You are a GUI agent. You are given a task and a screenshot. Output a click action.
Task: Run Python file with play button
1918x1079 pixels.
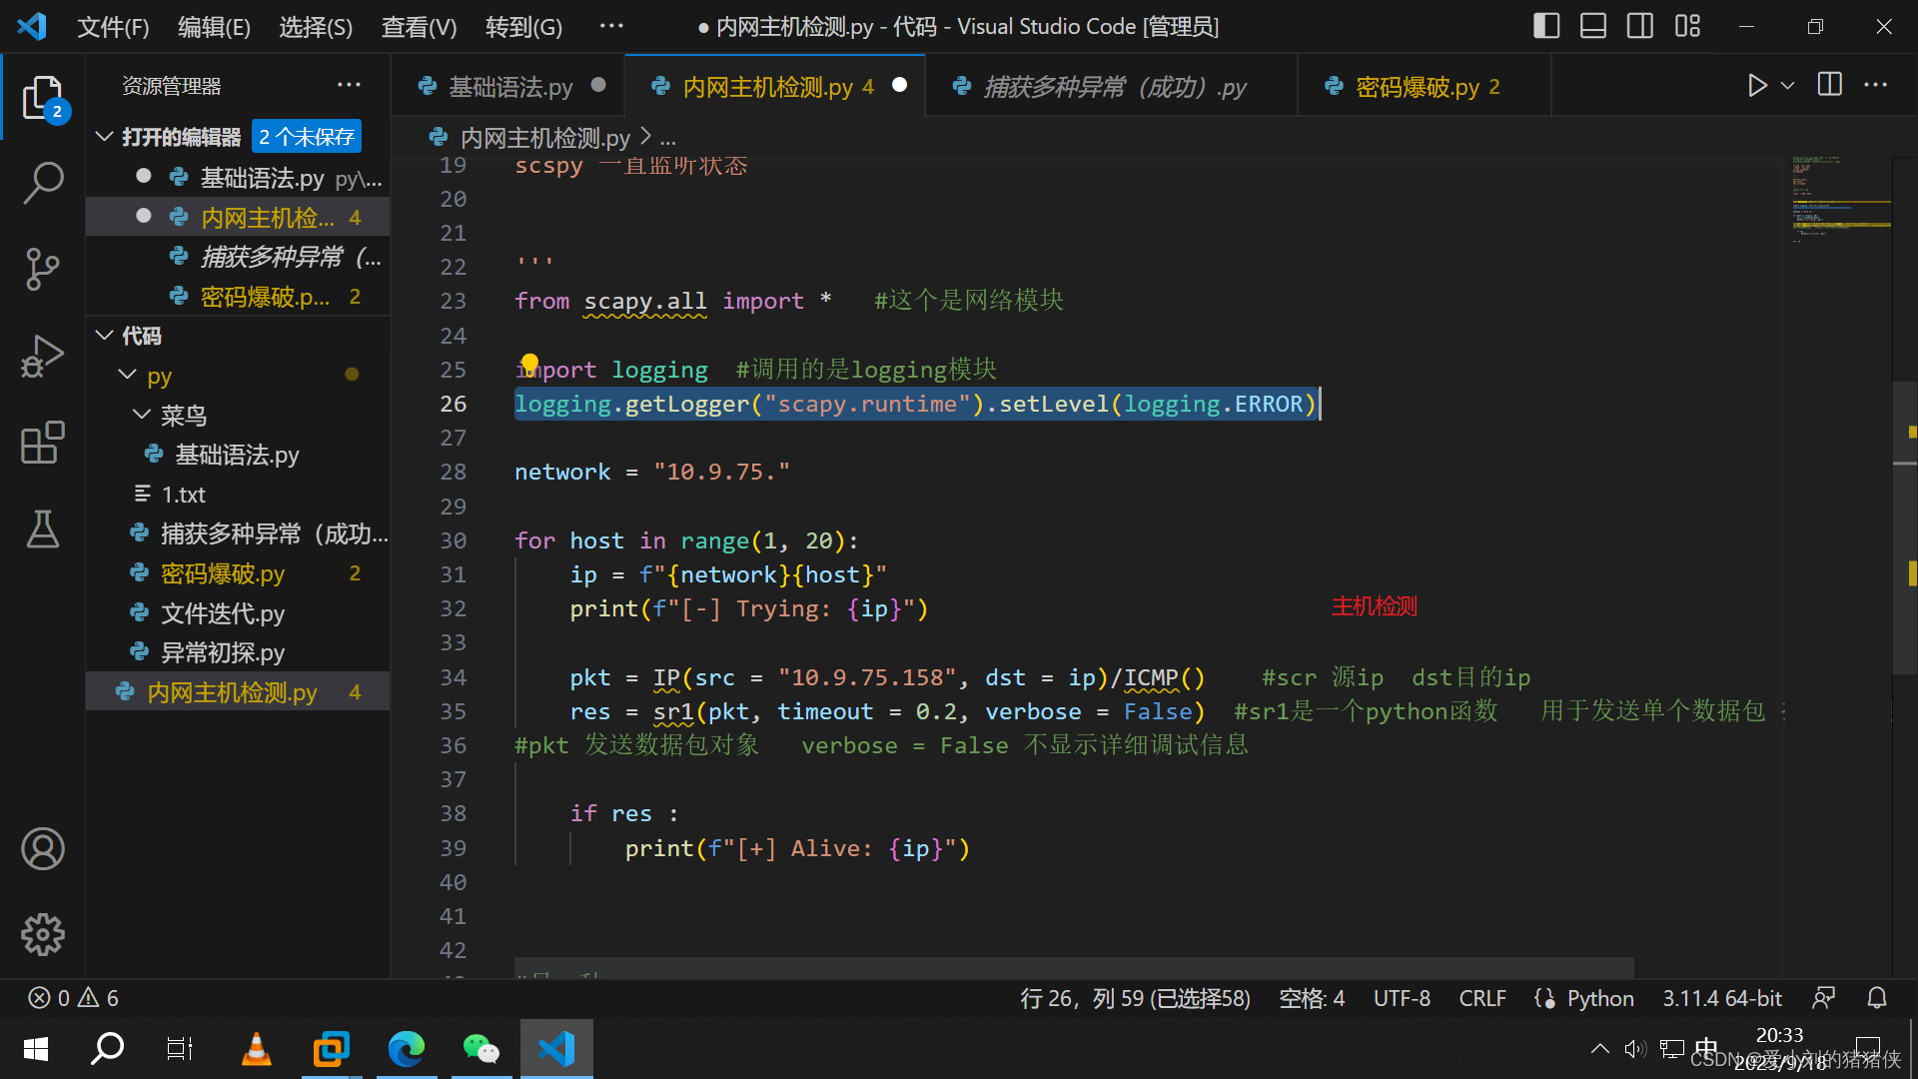point(1757,86)
